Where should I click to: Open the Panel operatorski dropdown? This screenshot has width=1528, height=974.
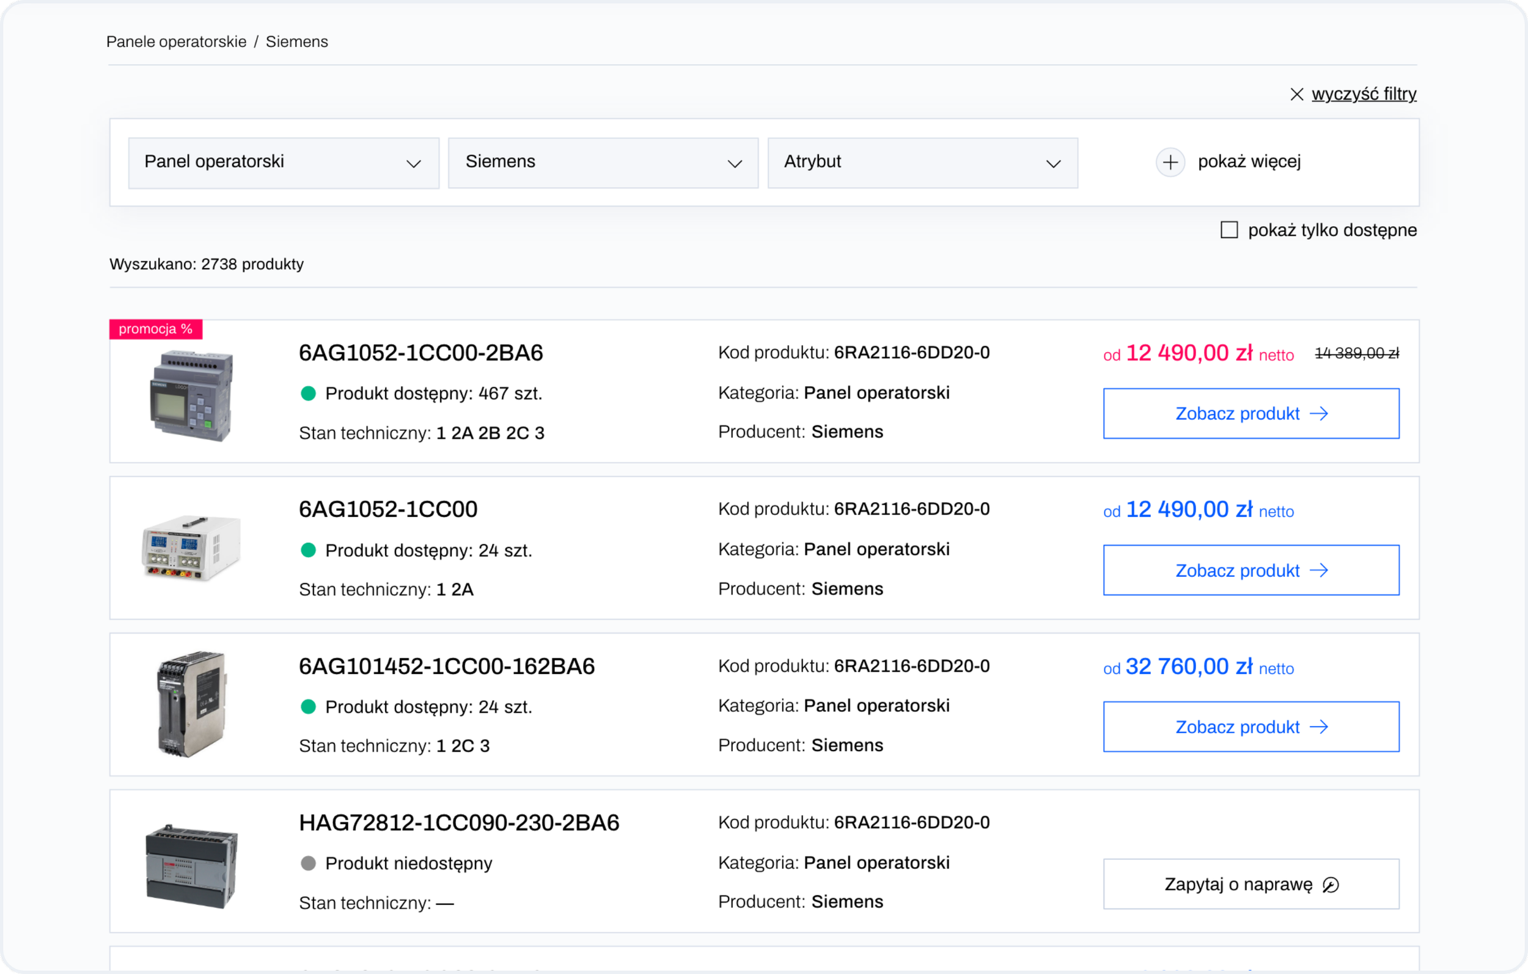(x=283, y=163)
